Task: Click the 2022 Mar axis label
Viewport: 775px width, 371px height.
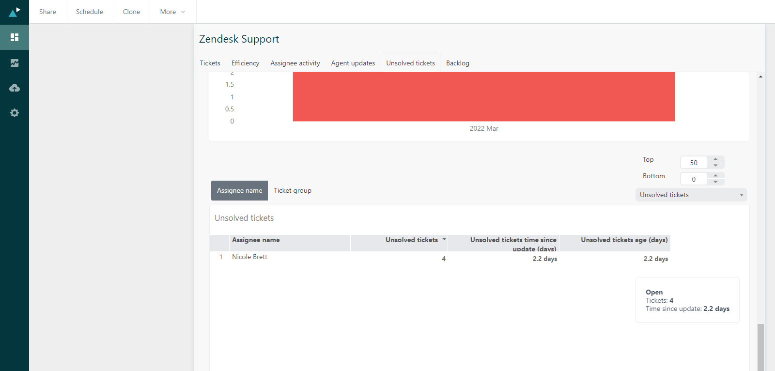Action: [x=484, y=128]
